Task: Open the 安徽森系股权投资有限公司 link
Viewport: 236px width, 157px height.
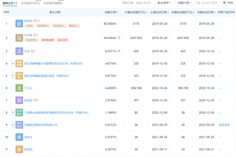Action: (x=41, y=125)
